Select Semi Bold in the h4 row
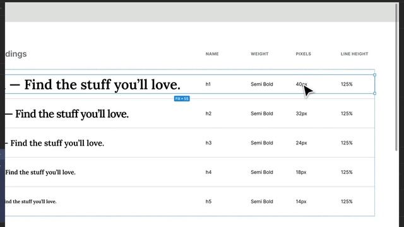The image size is (404, 227). [262, 172]
